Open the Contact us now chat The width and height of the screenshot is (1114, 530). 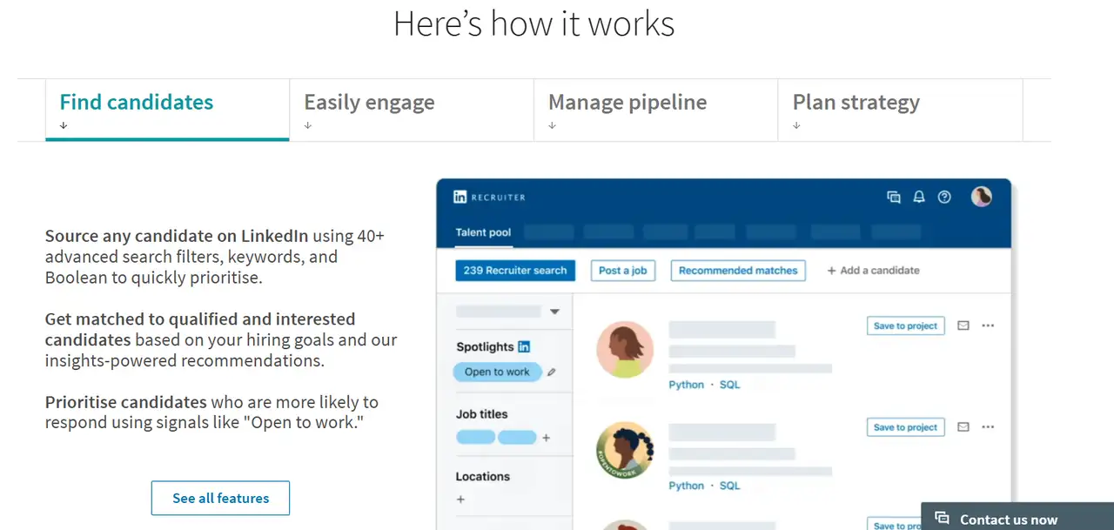[1017, 518]
